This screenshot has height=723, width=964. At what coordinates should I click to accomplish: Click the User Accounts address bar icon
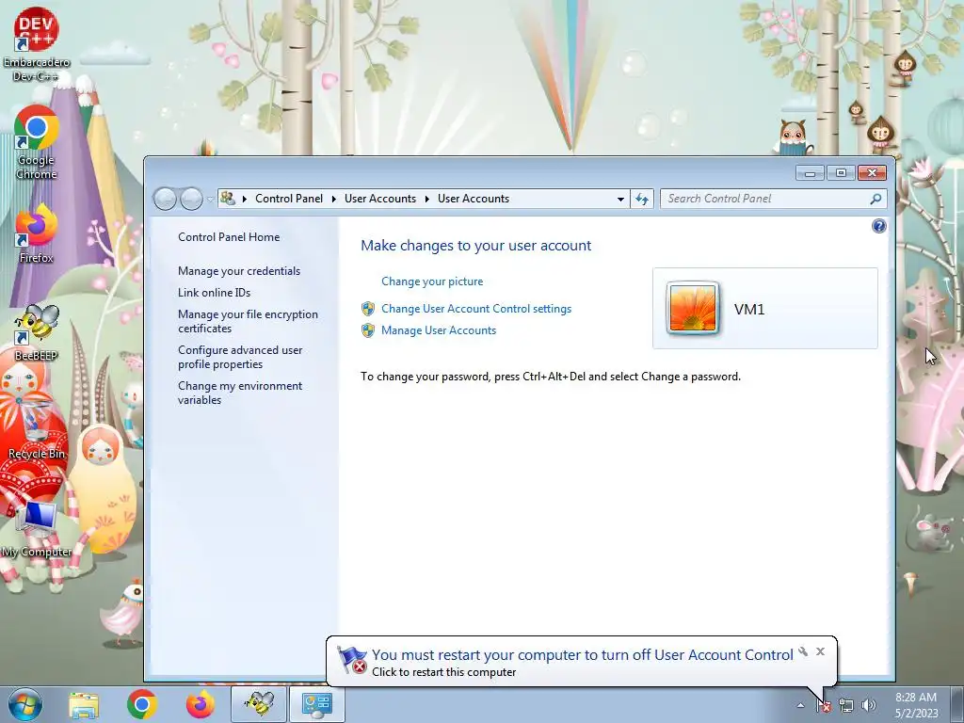[228, 198]
